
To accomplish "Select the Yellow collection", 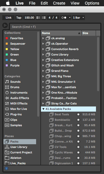I will (x=15, y=49).
